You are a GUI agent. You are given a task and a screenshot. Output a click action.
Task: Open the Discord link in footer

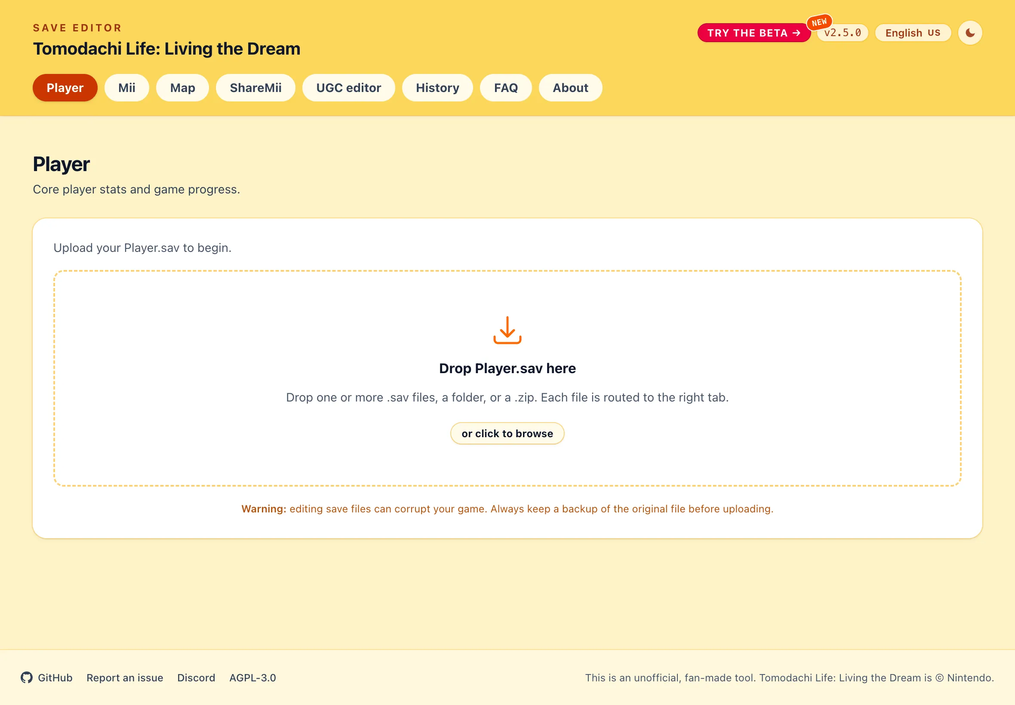(196, 677)
